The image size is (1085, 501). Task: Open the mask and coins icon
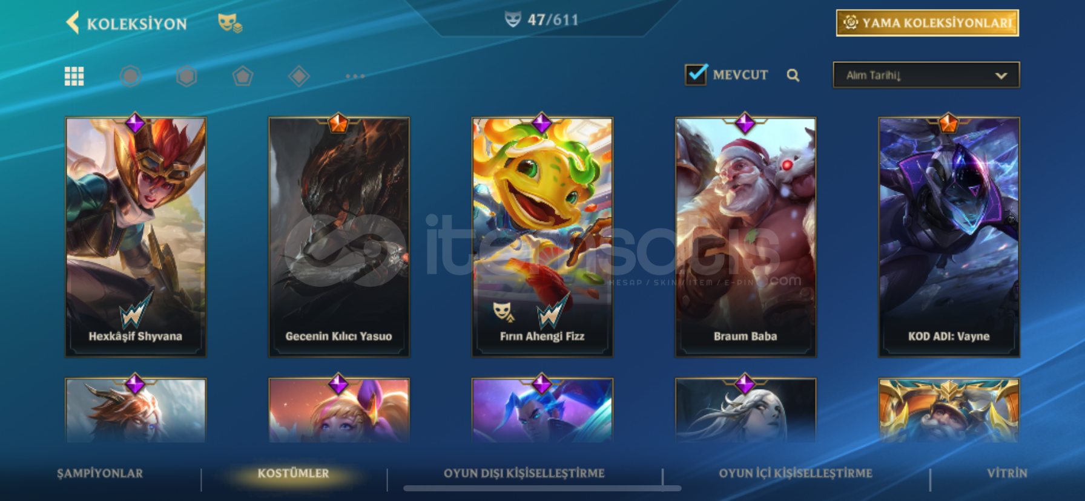[x=230, y=24]
